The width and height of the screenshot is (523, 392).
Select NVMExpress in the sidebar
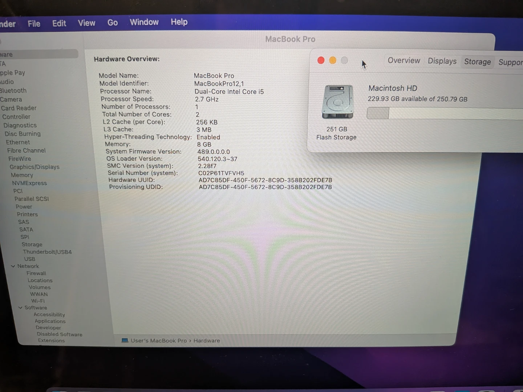click(x=29, y=183)
